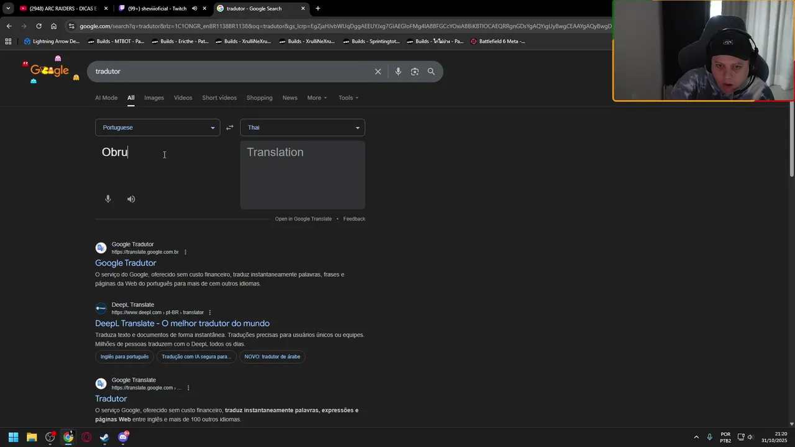This screenshot has height=447, width=795.
Task: Switch to the News results tab
Action: tap(290, 97)
